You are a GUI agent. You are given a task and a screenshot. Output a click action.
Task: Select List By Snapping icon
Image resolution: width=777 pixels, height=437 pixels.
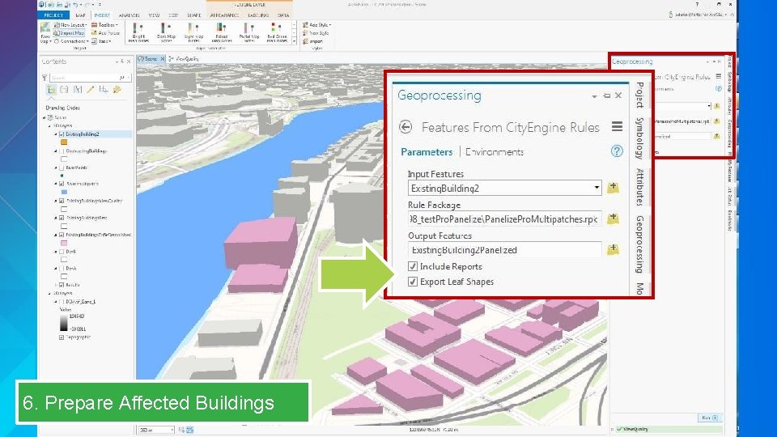pyautogui.click(x=103, y=90)
